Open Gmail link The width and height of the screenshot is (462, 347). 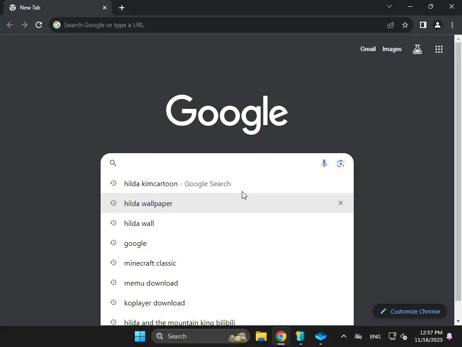[368, 49]
